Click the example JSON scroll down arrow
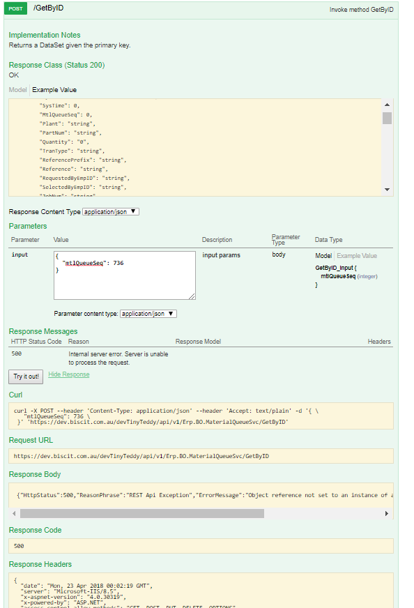 (x=387, y=190)
